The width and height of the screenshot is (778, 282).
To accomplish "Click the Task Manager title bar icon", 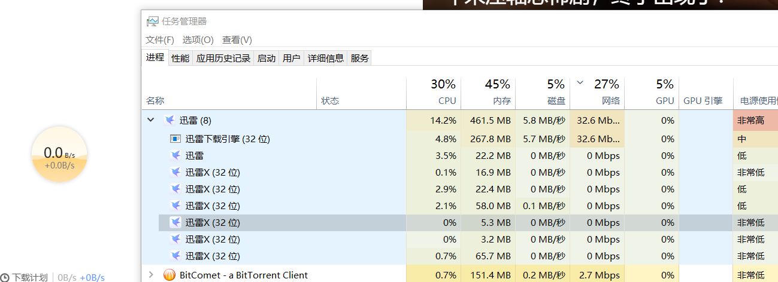I will [153, 22].
